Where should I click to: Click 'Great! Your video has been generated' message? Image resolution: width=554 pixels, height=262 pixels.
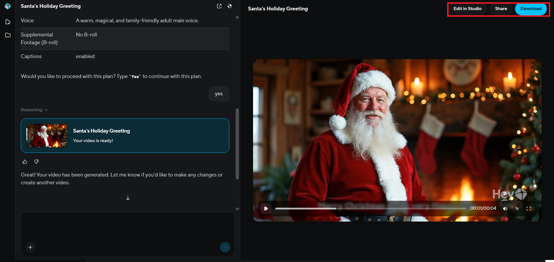[122, 179]
